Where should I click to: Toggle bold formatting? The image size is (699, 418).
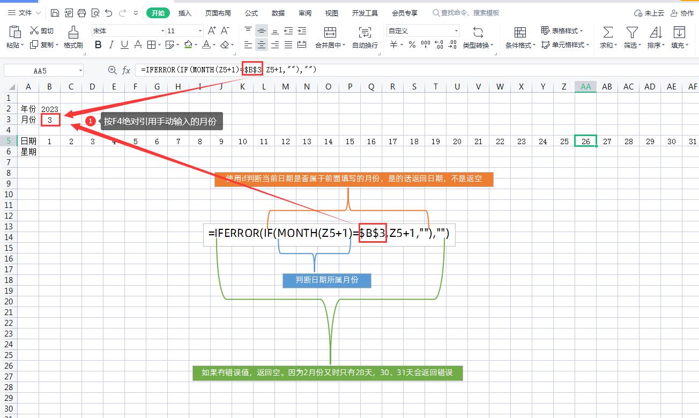98,45
